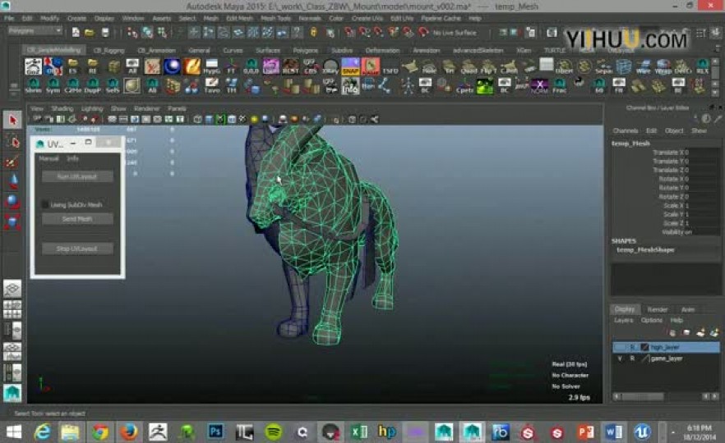
Task: Click the Frac shelf icon
Action: [560, 86]
